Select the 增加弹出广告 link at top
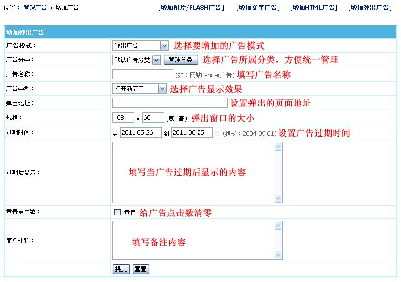Image resolution: width=401 pixels, height=282 pixels. point(369,8)
